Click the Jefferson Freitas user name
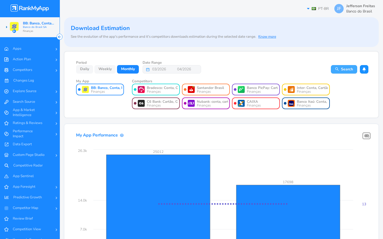The height and width of the screenshot is (239, 383). point(360,6)
